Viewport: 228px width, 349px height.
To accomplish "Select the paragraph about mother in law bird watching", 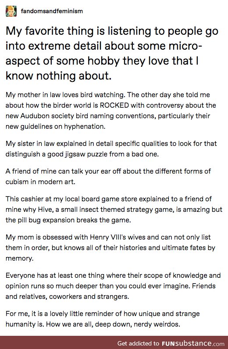I will 111,111.
